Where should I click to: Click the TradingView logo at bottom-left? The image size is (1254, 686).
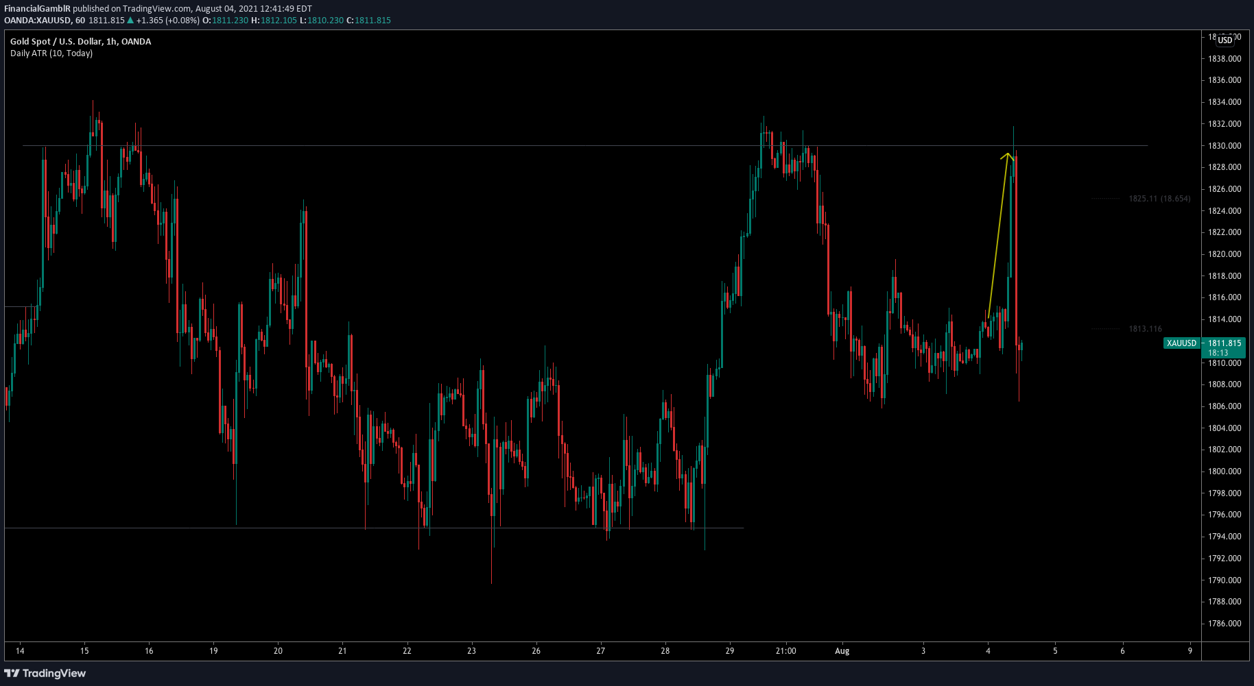pyautogui.click(x=45, y=673)
